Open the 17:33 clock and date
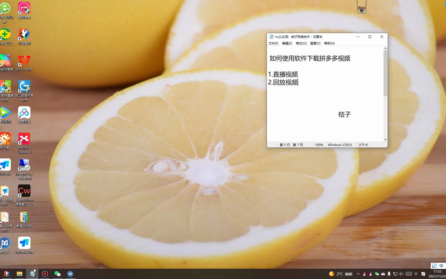This screenshot has width=446, height=279. click(437, 274)
